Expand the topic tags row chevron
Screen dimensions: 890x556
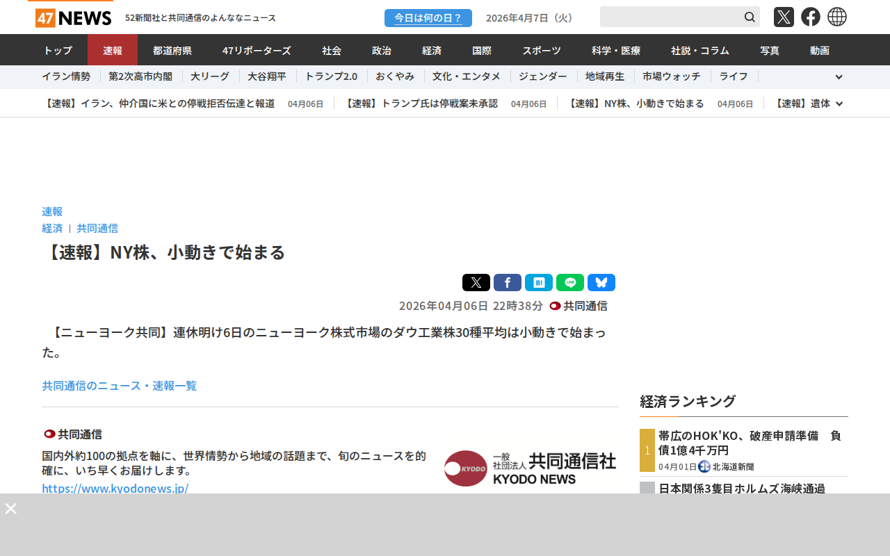(839, 77)
